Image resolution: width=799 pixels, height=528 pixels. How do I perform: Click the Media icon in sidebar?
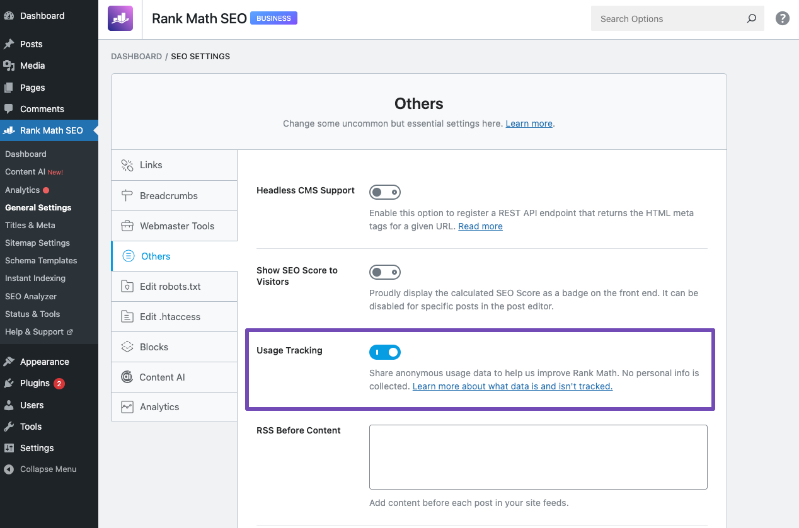pos(9,66)
